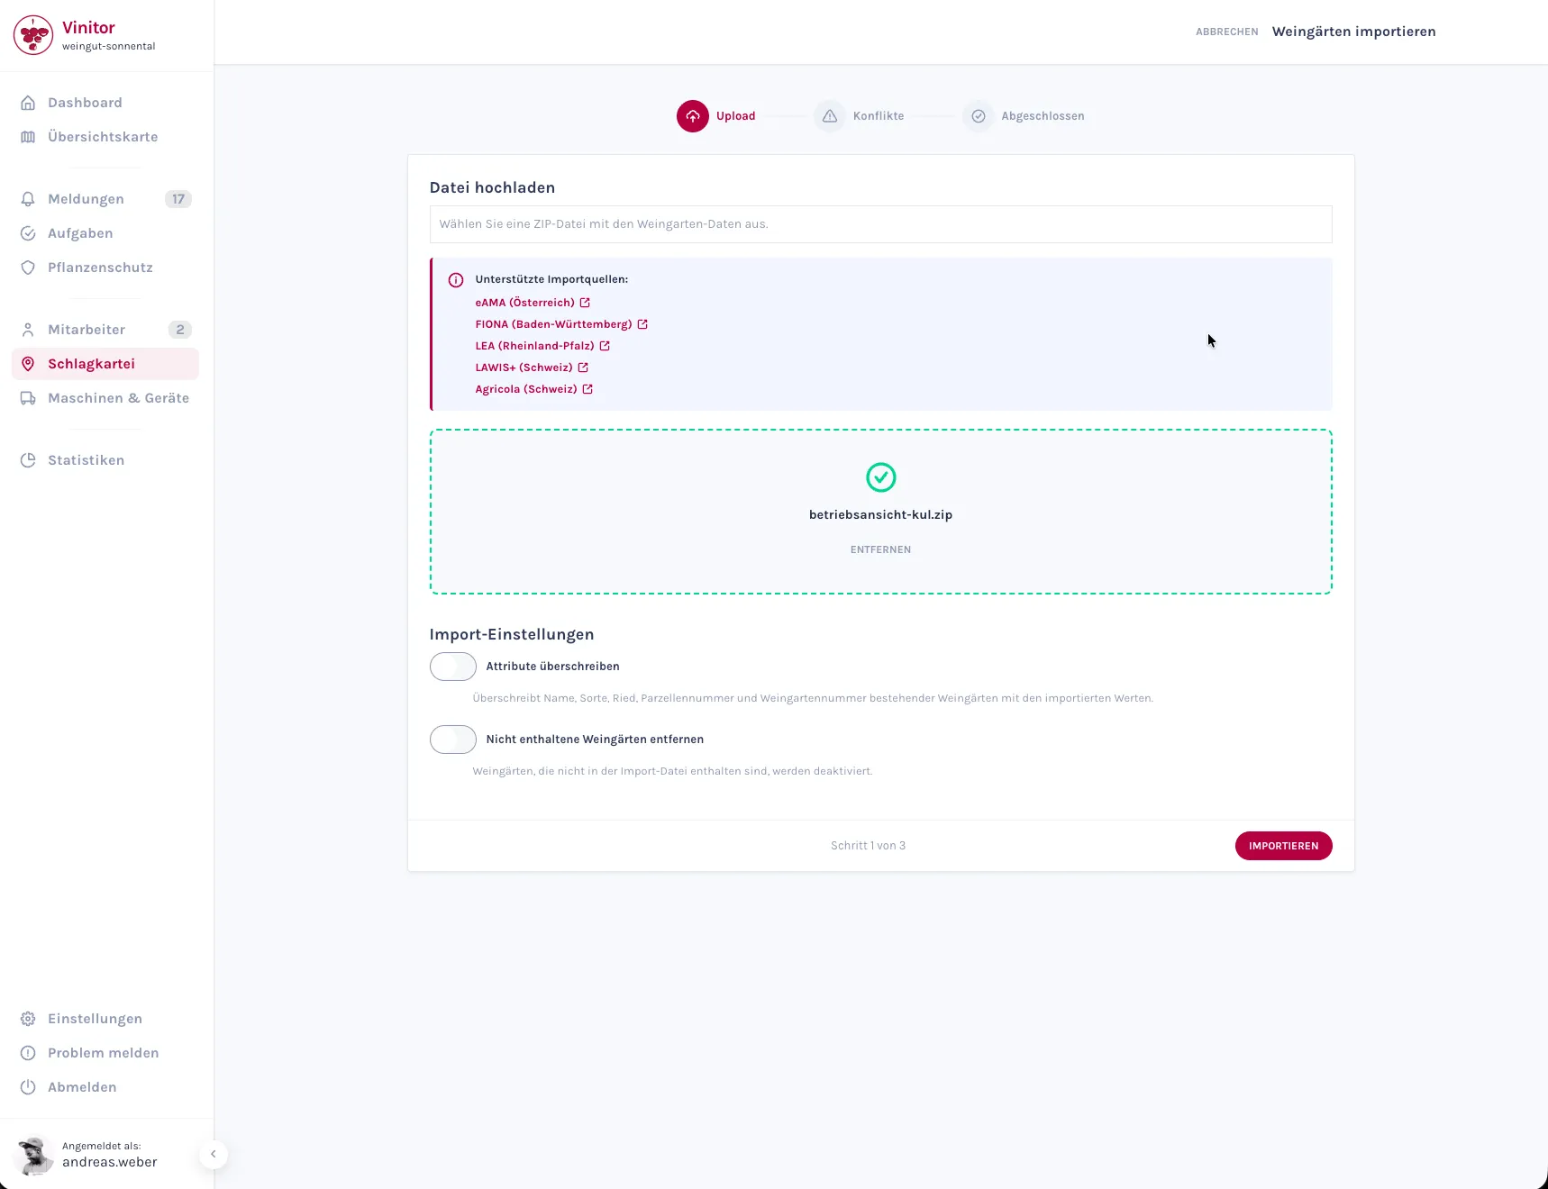Image resolution: width=1548 pixels, height=1189 pixels.
Task: Click the Statistiken pie chart icon
Action: [x=28, y=460]
